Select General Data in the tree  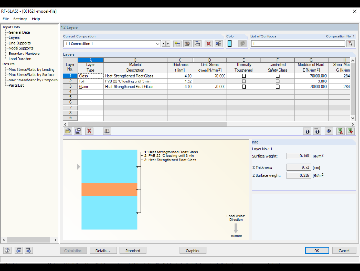tap(19, 32)
